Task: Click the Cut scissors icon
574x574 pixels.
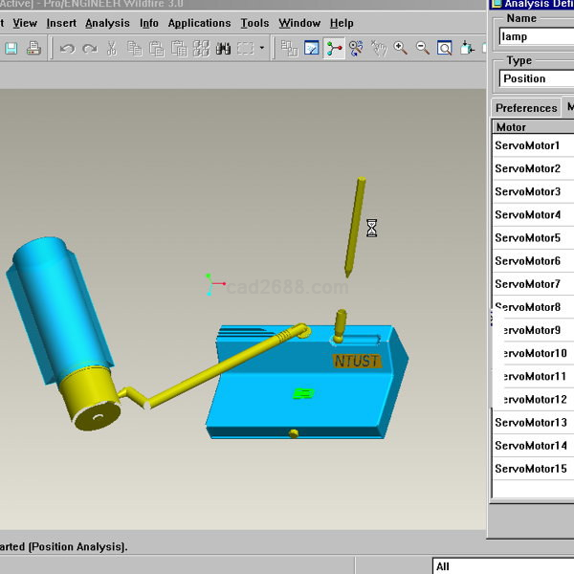Action: [x=112, y=48]
